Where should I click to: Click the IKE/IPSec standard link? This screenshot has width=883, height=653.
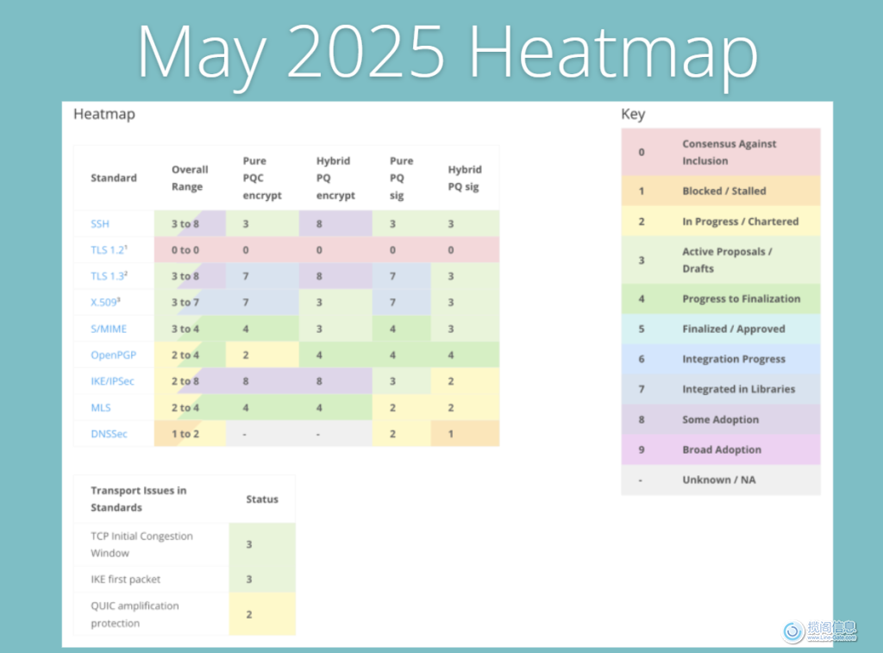tap(112, 381)
